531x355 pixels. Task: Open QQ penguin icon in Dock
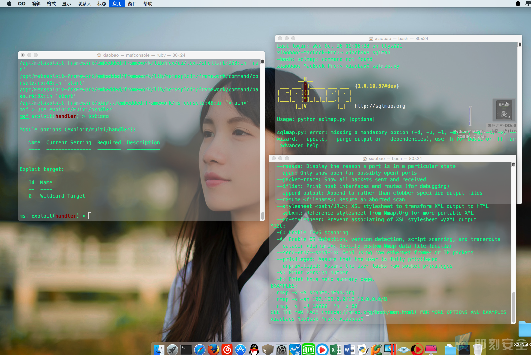tap(254, 349)
